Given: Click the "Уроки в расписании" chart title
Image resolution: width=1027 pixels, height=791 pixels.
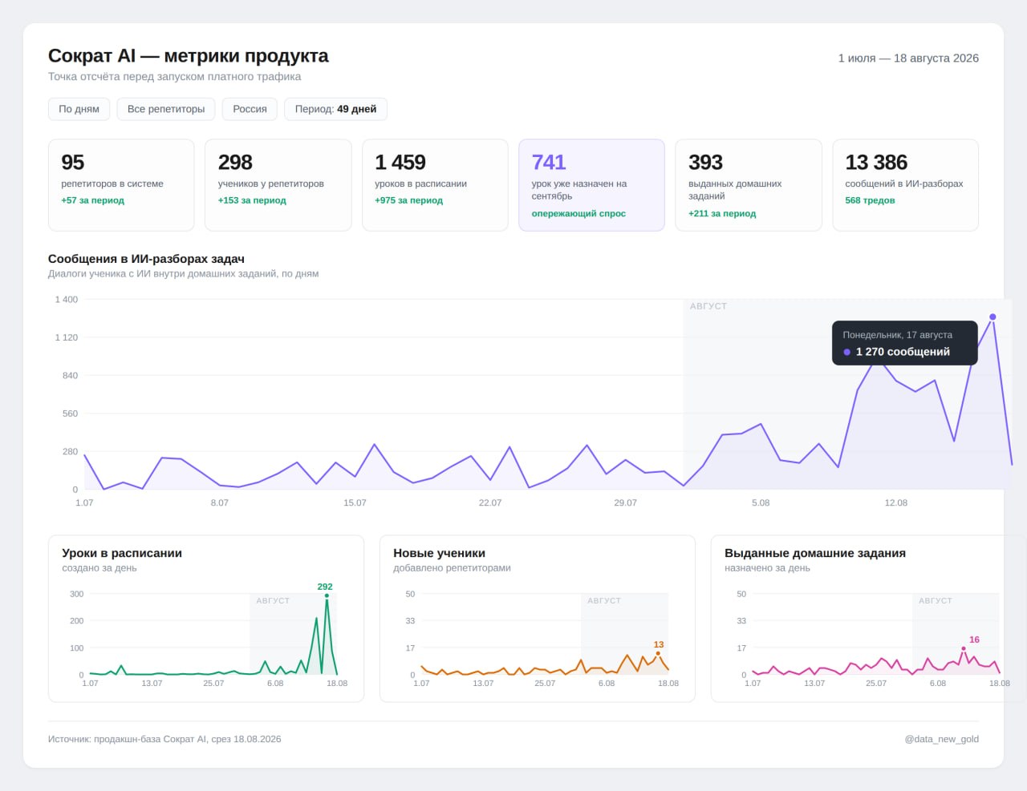Looking at the screenshot, I should [x=122, y=553].
